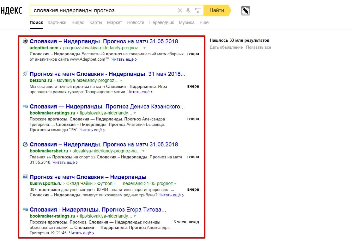This screenshot has width=352, height=240.
Task: Activate voice search microphone icon
Action: (x=188, y=10)
